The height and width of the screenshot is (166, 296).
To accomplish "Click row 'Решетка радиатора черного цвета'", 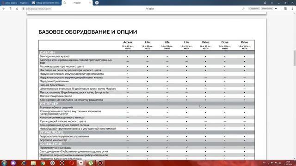I will (x=147, y=66).
